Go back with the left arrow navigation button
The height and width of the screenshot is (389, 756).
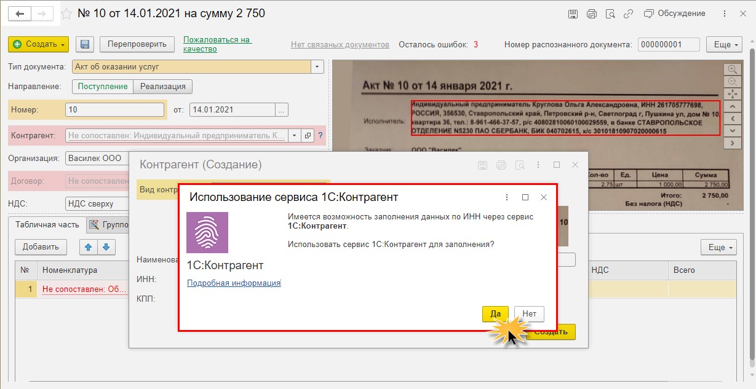20,14
